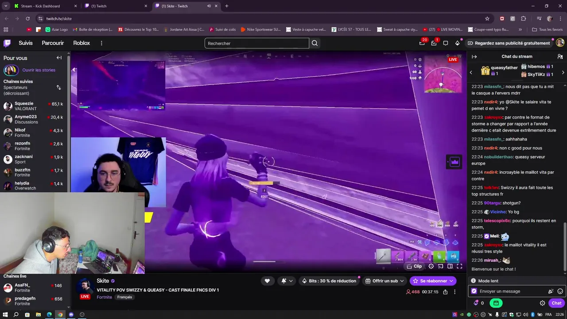This screenshot has width=567, height=319.
Task: Click Ouvrir les stories link
Action: tap(39, 70)
